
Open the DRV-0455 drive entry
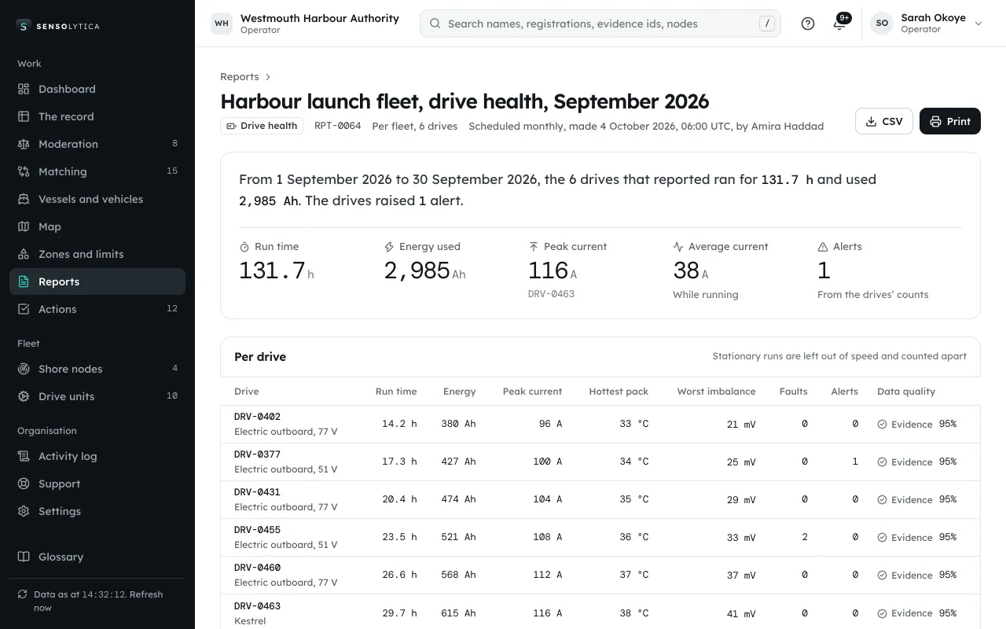pos(600,537)
